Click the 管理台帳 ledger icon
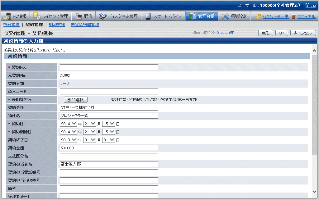This screenshot has width=319, height=200. 193,16
